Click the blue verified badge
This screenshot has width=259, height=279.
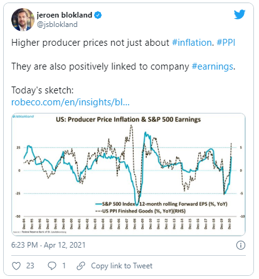[98, 15]
